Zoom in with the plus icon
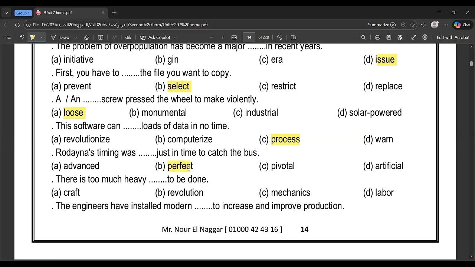This screenshot has width=475, height=267. 223,37
